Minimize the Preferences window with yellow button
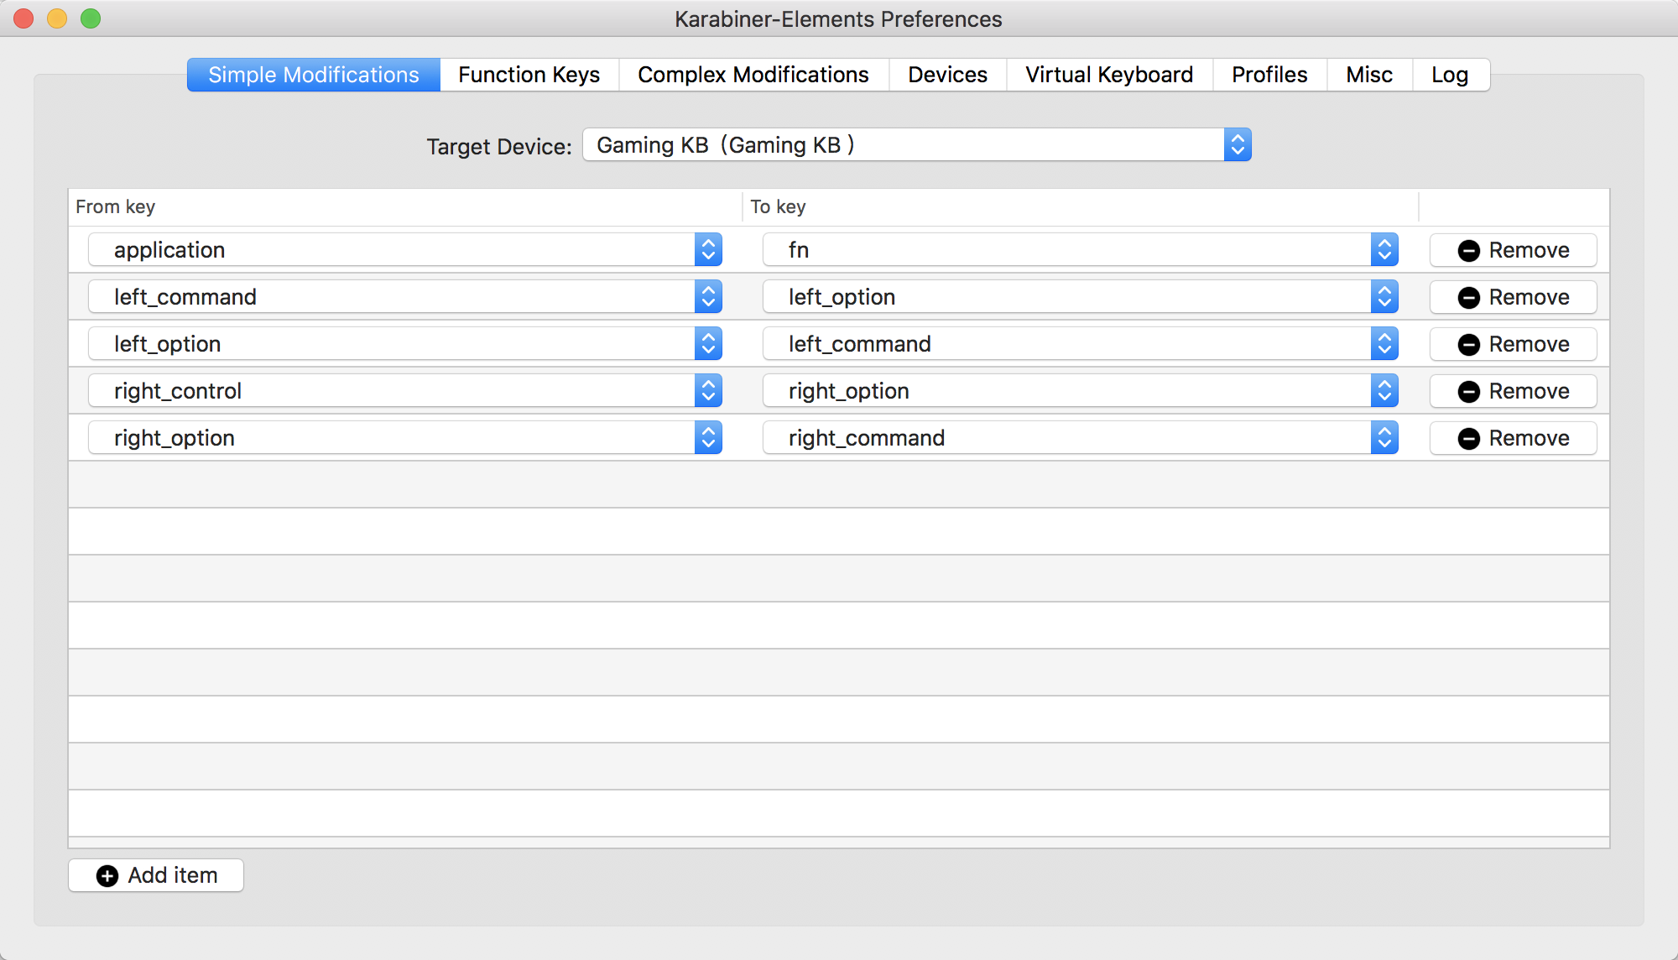 [x=57, y=18]
